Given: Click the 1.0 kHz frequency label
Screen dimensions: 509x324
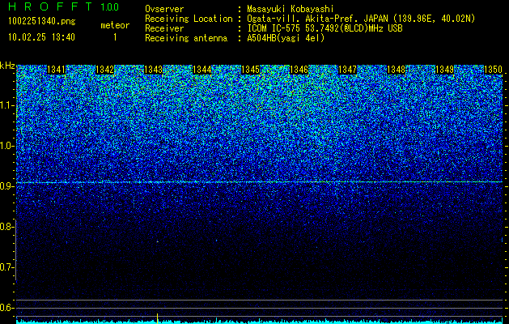Looking at the screenshot, I should click(x=6, y=146).
